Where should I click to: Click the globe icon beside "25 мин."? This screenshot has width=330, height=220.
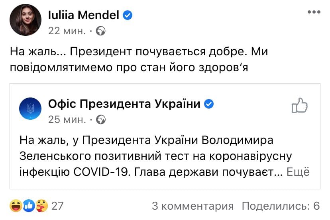(101, 119)
